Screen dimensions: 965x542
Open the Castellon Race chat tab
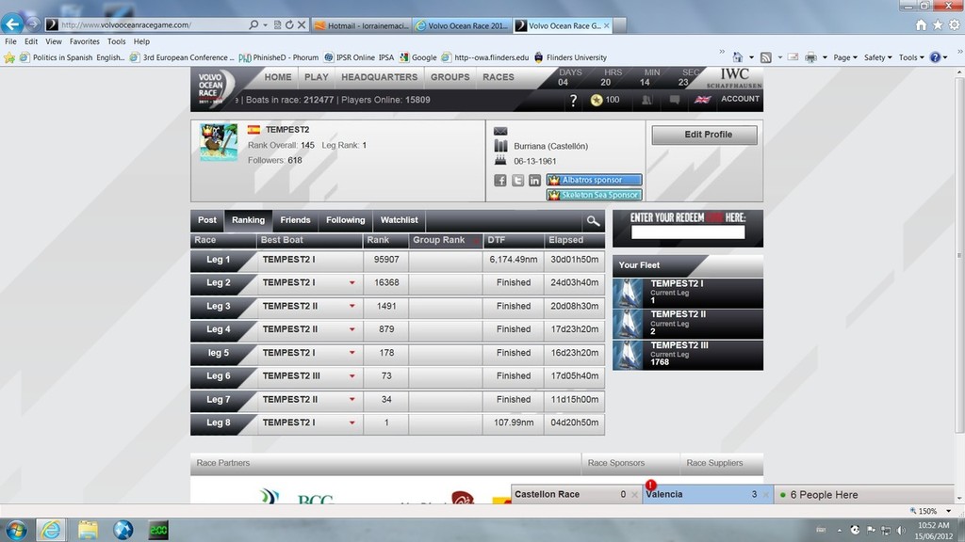tap(577, 495)
